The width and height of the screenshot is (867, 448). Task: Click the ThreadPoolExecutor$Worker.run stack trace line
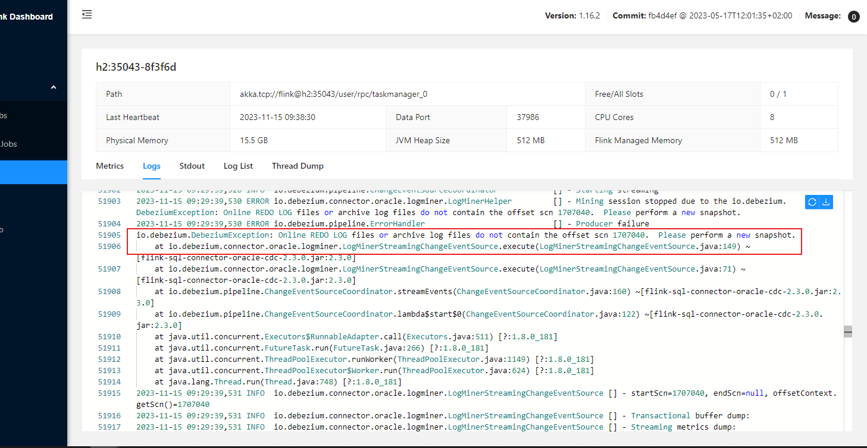coord(374,371)
